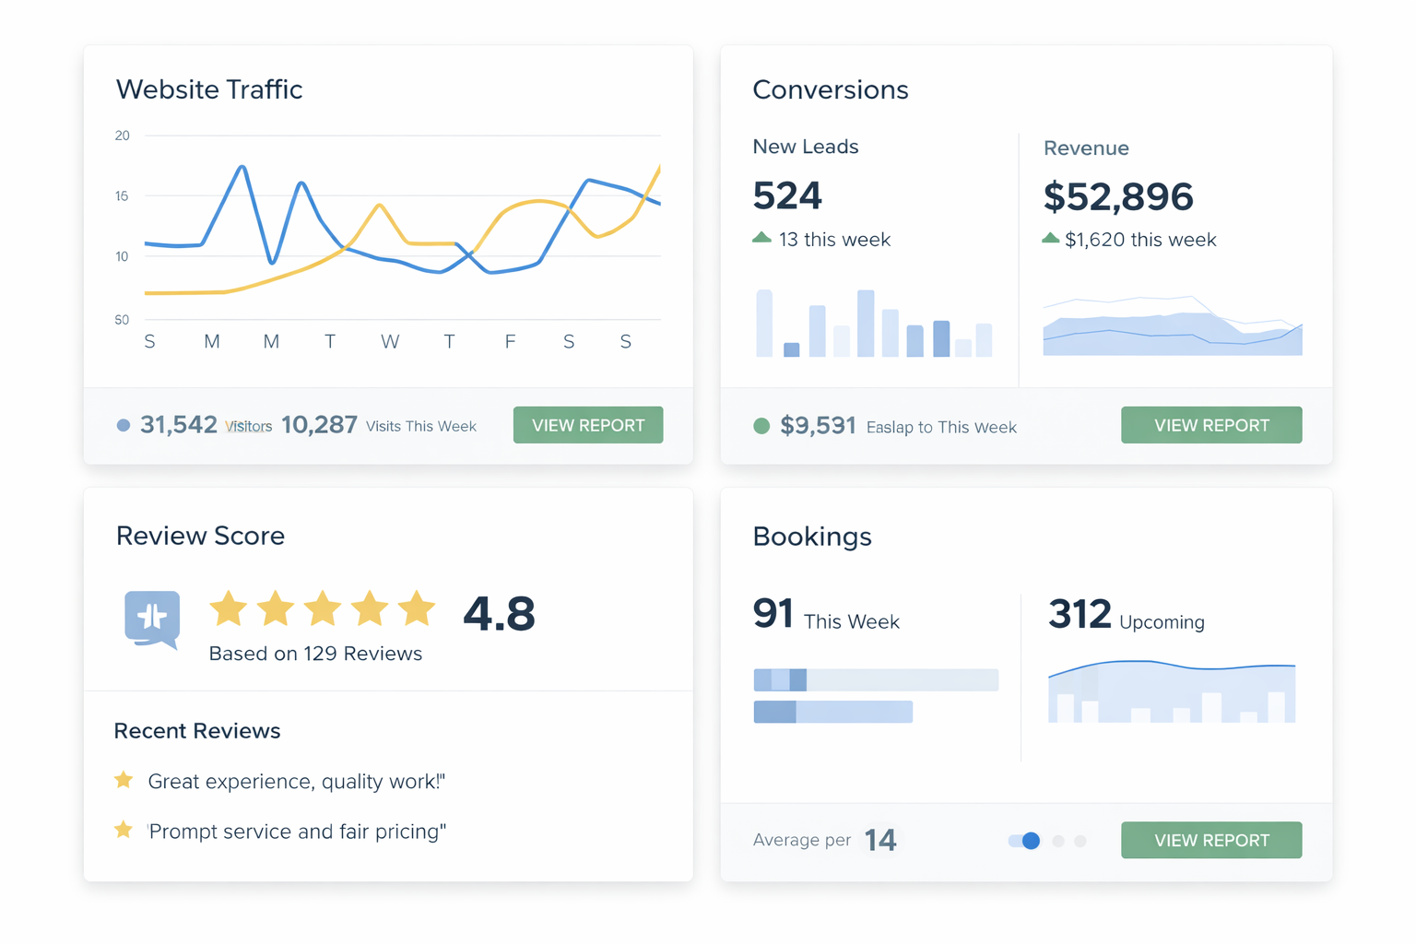Select the first star in the rating row
The height and width of the screenshot is (944, 1416).
coord(228,609)
